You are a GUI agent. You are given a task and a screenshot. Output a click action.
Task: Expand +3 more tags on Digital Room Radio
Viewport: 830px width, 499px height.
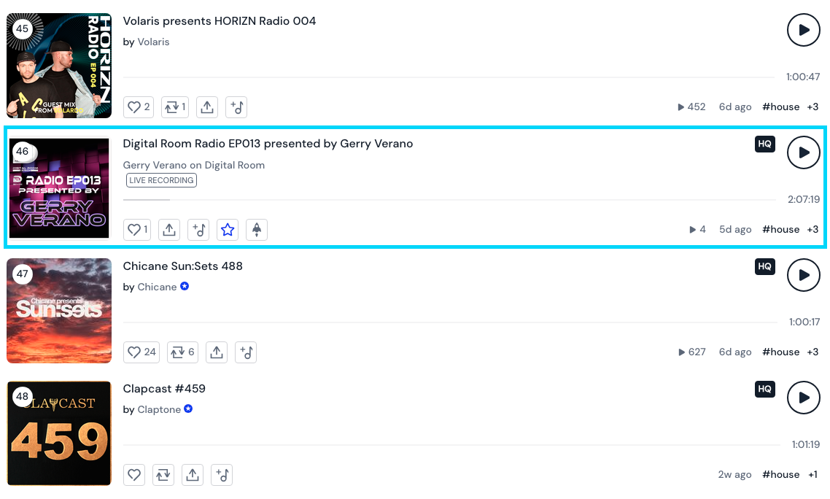[x=812, y=229]
